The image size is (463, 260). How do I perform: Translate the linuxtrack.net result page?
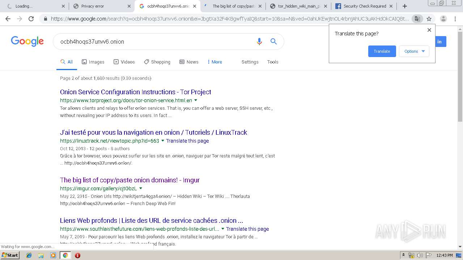point(187,141)
